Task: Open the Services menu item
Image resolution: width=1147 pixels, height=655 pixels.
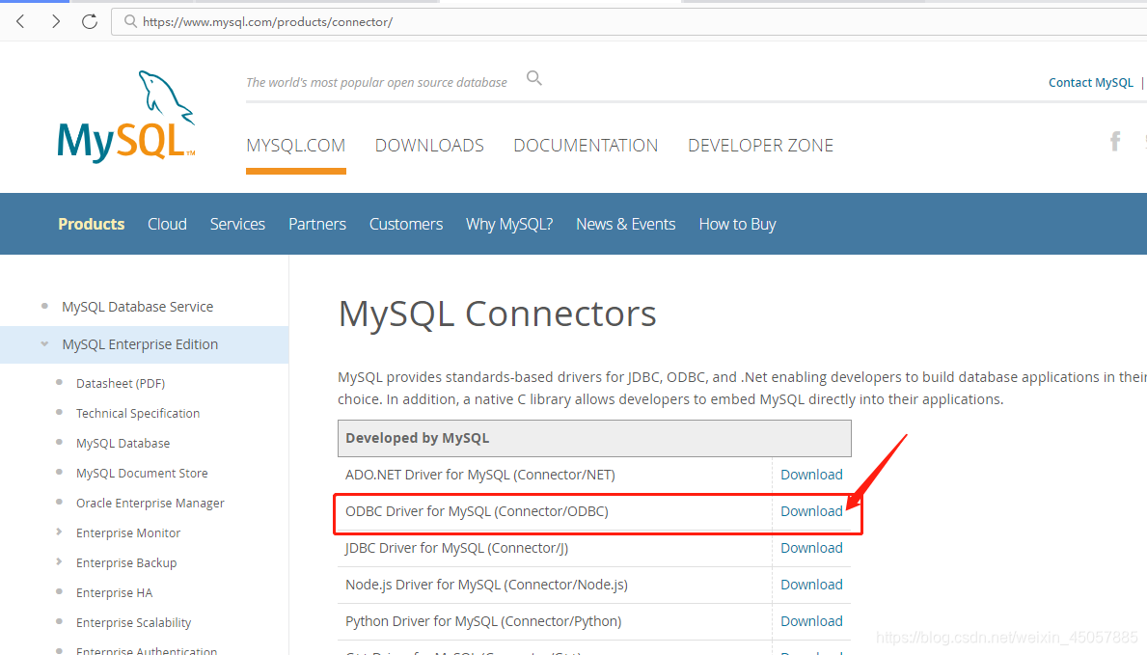Action: tap(237, 224)
